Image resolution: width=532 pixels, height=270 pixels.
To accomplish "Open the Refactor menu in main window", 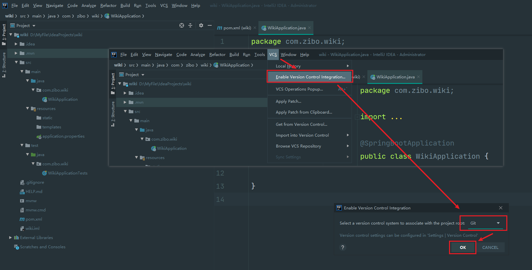I will click(x=108, y=6).
